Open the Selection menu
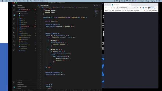This screenshot has height=91, width=162. point(19,1)
